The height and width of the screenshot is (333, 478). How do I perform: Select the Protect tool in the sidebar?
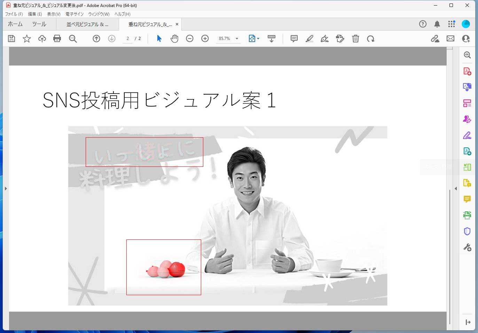click(467, 231)
